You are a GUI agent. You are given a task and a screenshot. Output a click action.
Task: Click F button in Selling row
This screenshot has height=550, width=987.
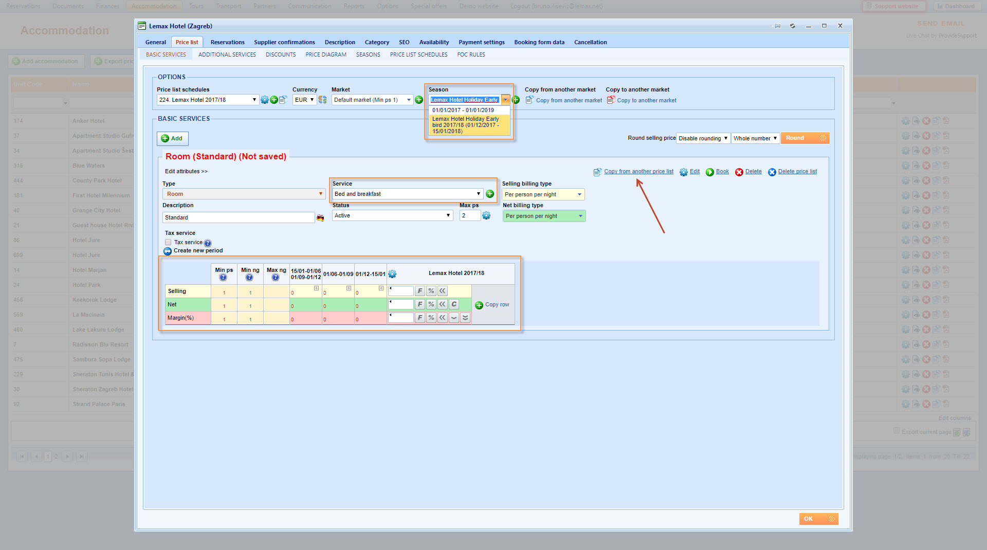point(420,291)
